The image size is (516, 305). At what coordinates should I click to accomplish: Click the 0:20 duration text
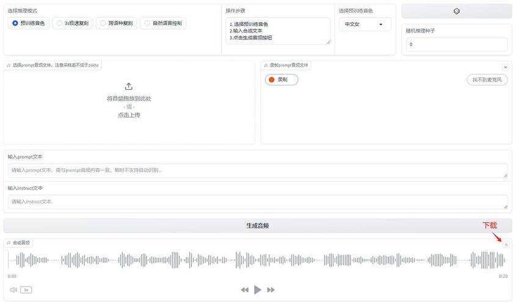(x=503, y=276)
